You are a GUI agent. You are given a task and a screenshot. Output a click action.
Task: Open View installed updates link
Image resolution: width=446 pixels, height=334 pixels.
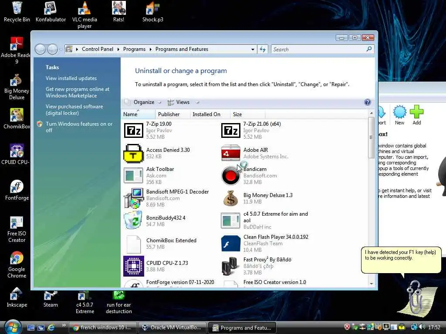(71, 78)
